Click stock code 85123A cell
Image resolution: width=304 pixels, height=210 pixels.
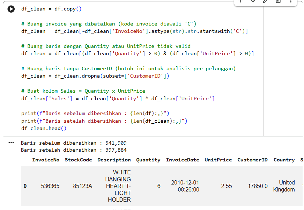click(83, 186)
